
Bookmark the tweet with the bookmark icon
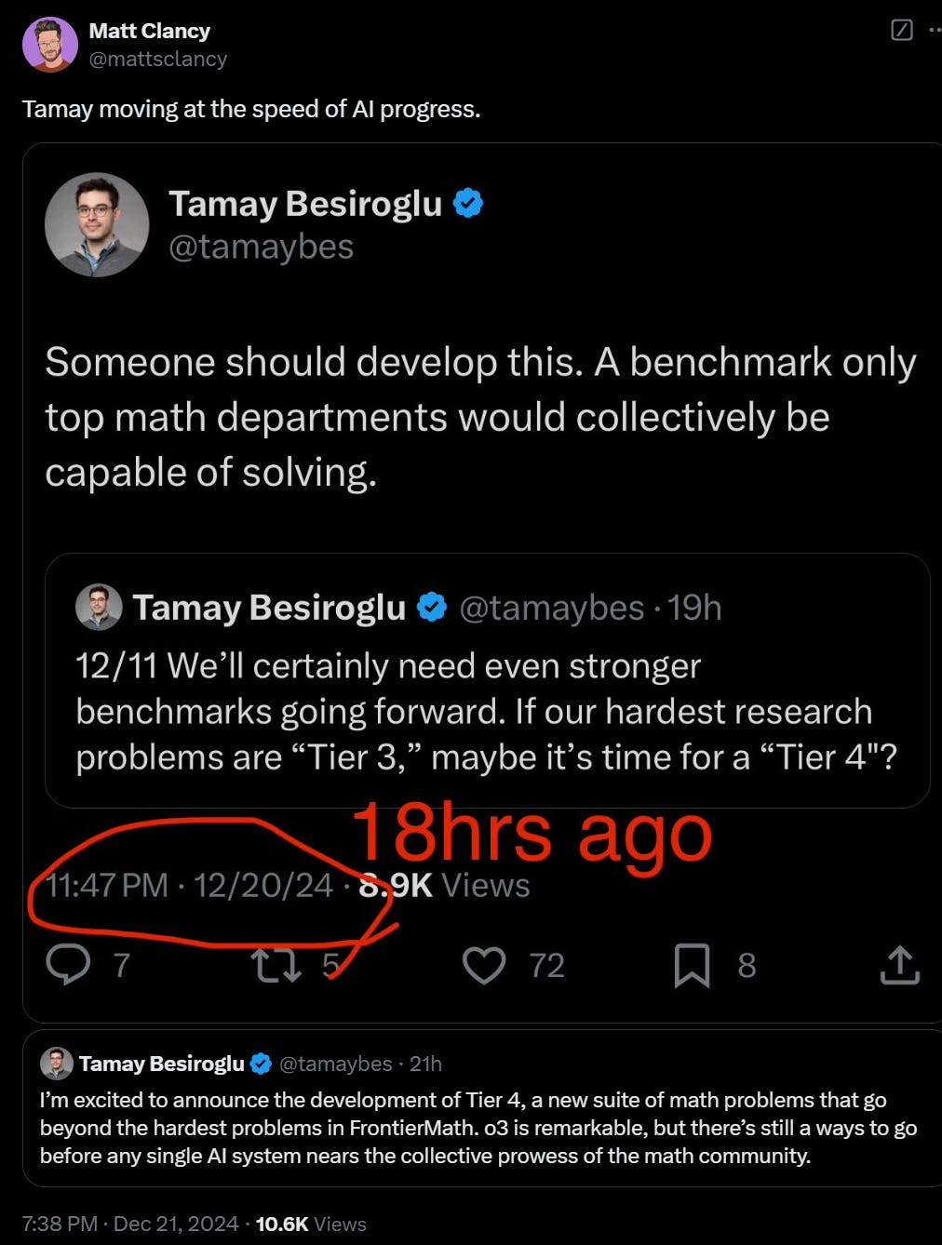(x=692, y=965)
